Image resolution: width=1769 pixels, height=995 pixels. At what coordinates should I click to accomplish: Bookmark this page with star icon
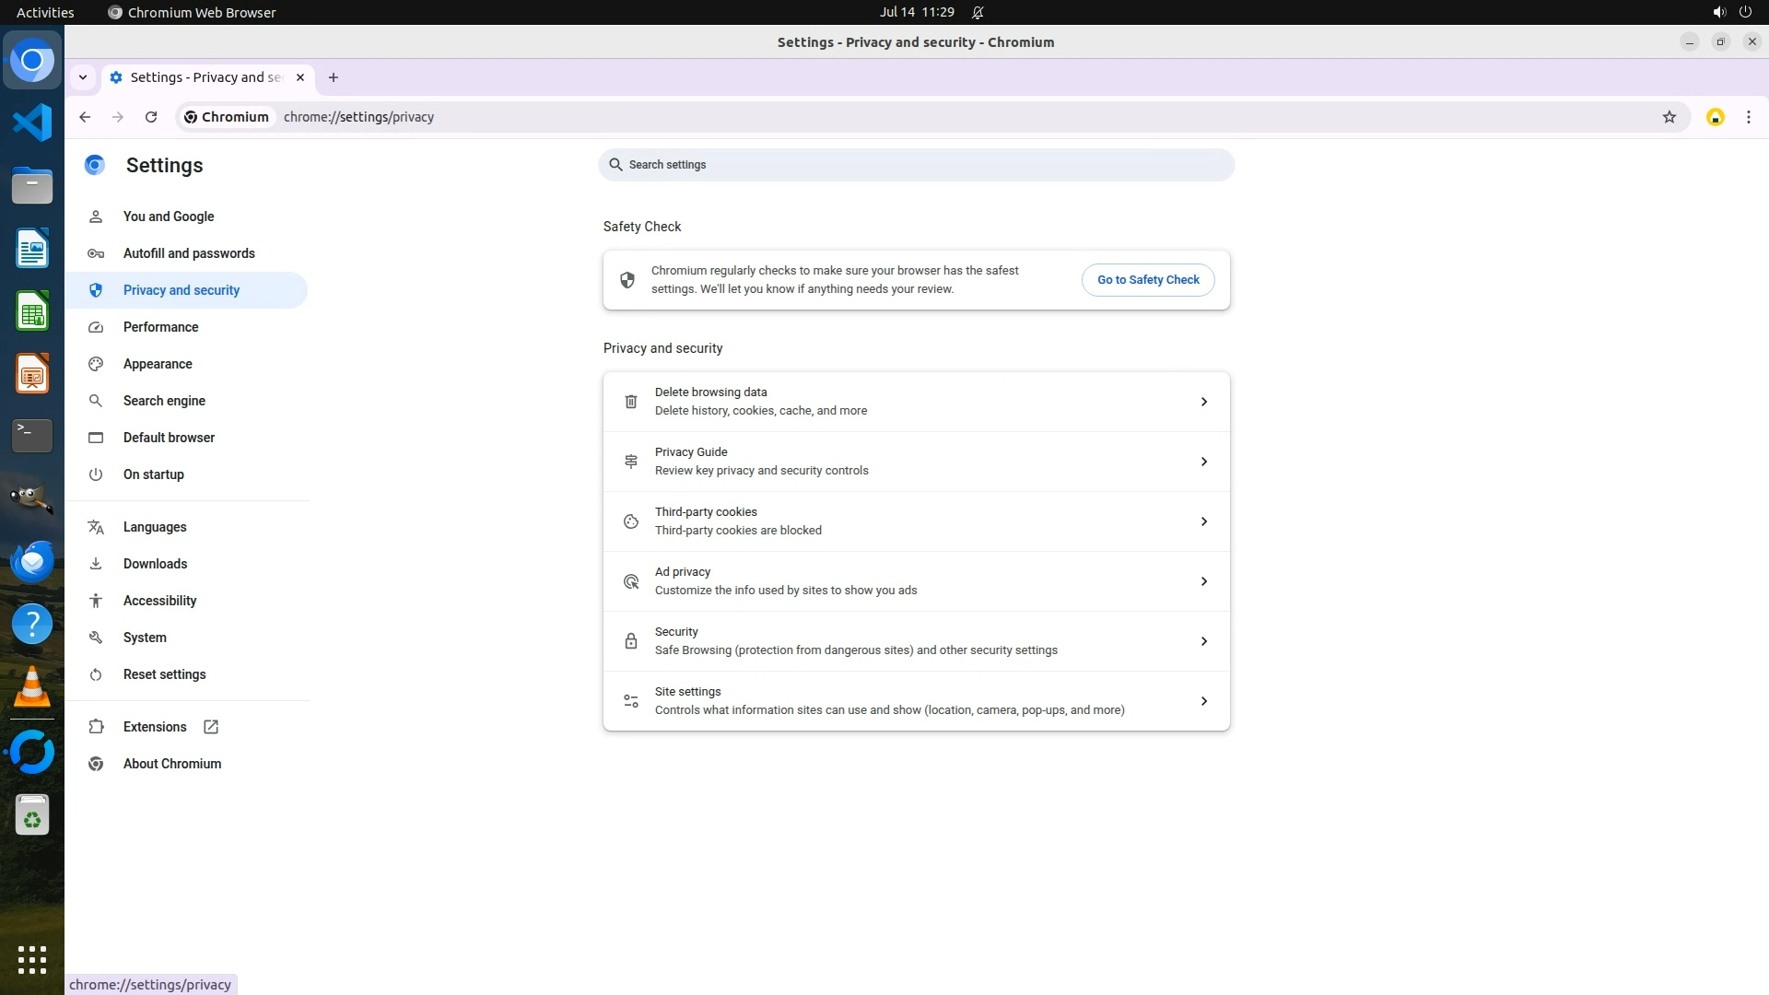1669,117
